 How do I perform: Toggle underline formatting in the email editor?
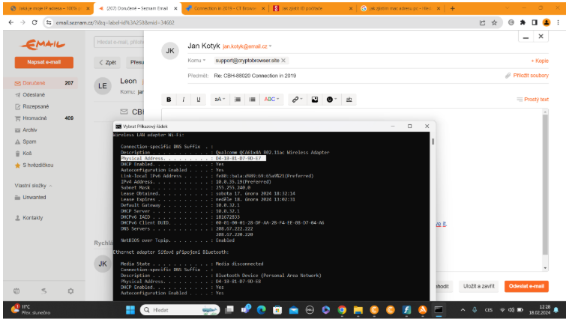(x=198, y=100)
